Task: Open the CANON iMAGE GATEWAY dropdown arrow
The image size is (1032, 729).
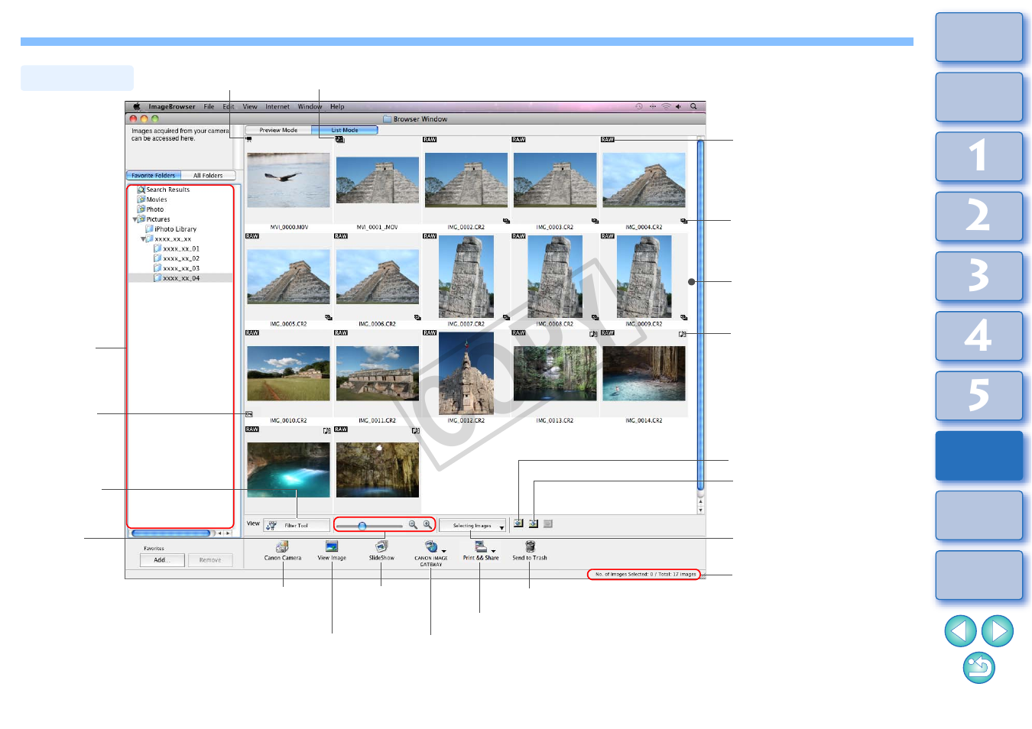Action: 444,551
